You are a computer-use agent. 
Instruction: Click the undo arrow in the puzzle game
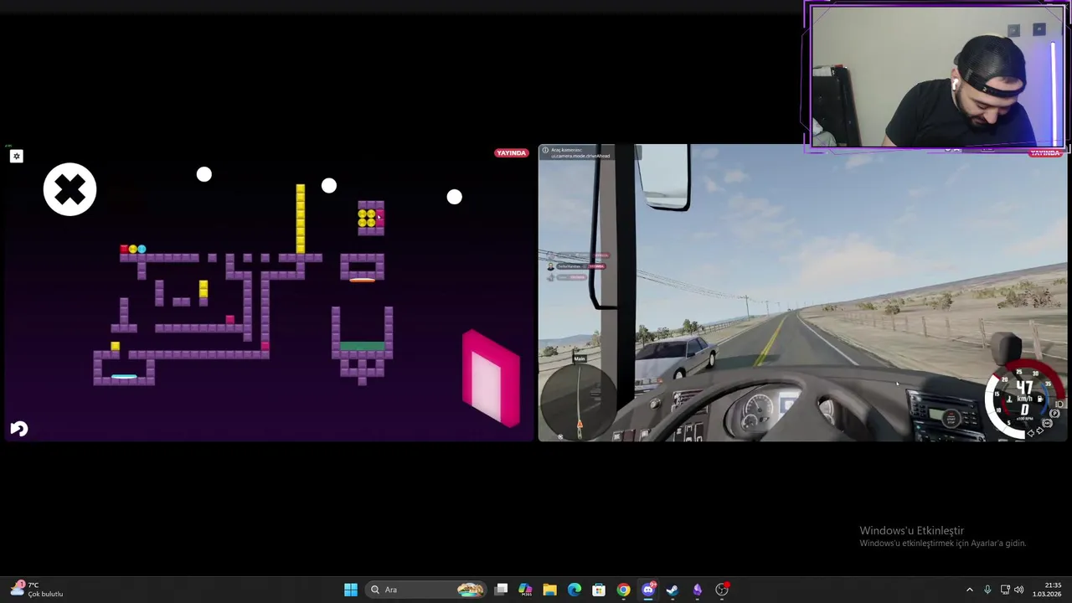point(18,429)
